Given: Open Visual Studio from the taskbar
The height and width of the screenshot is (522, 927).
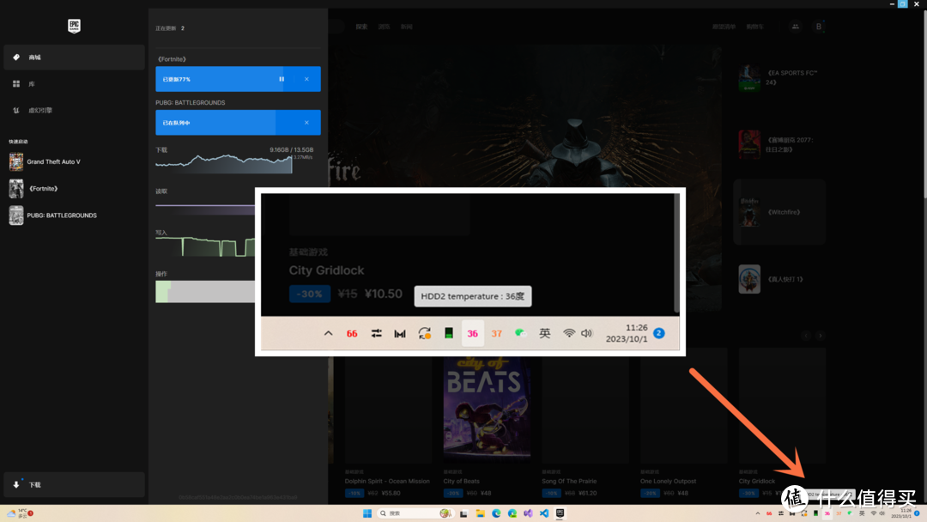Looking at the screenshot, I should pos(528,513).
